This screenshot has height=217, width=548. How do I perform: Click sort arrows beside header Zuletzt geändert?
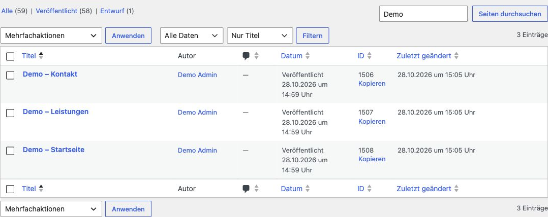[x=456, y=56]
